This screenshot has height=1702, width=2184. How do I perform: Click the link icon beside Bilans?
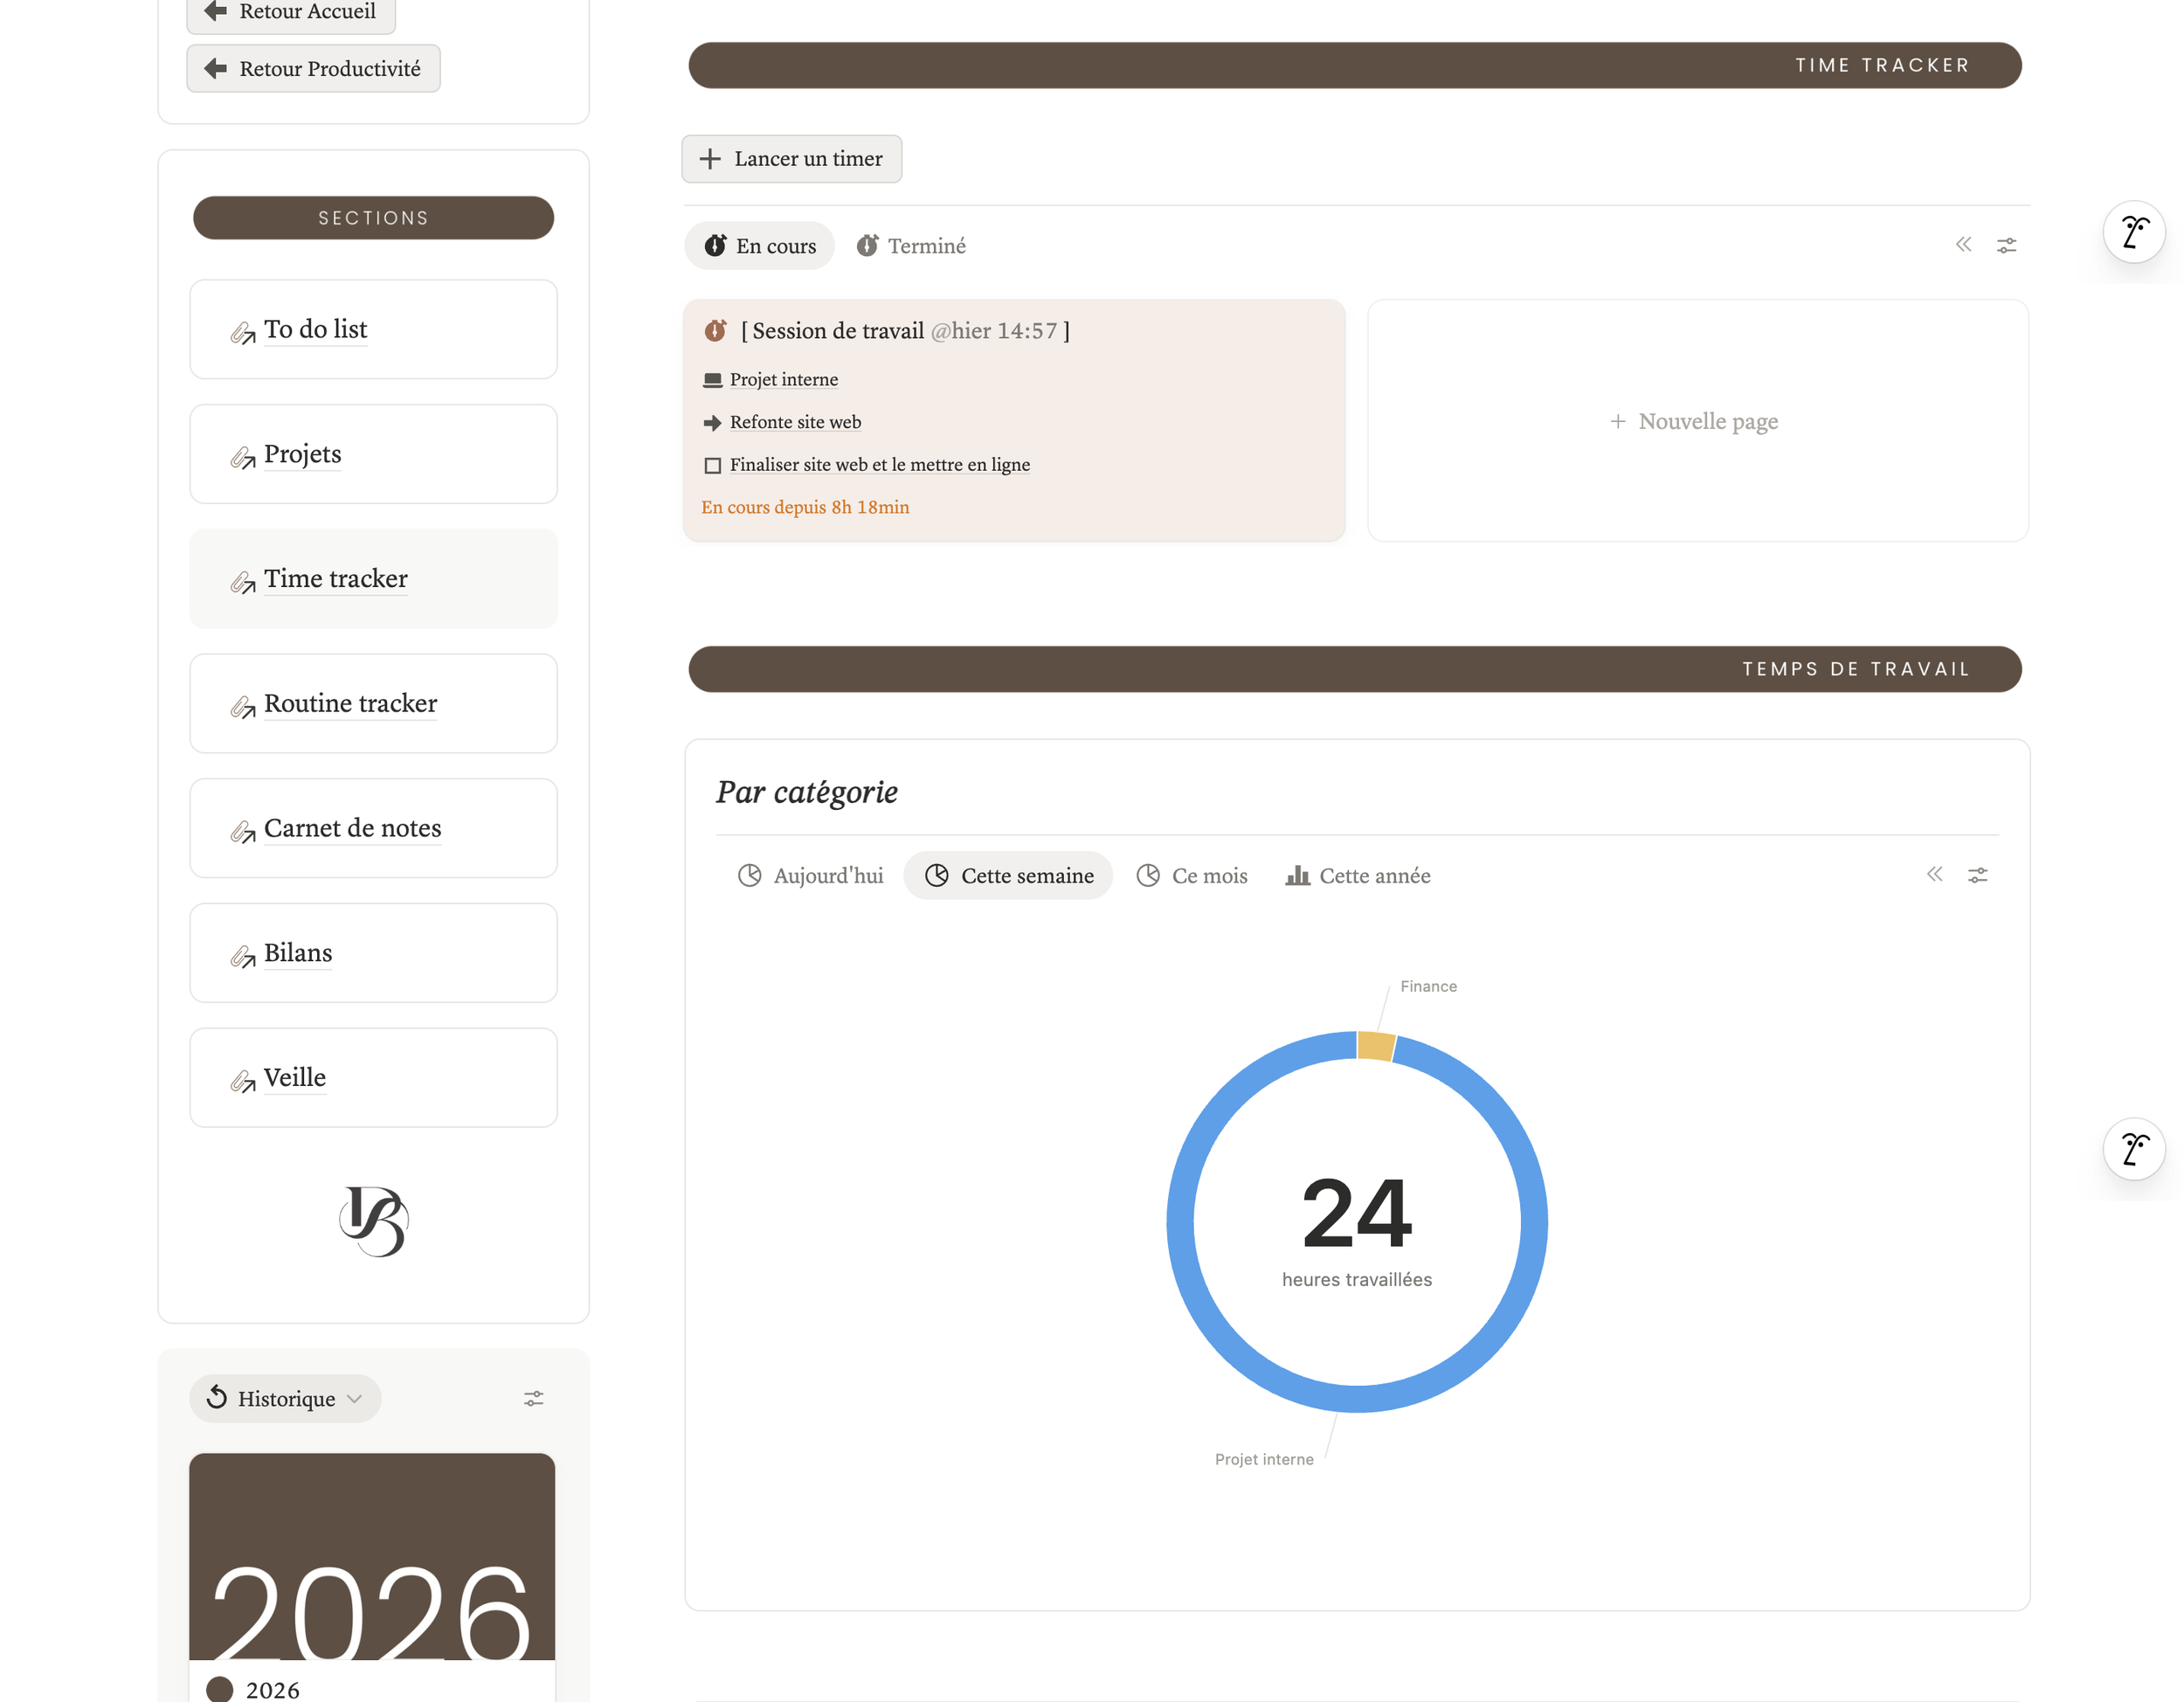[243, 958]
